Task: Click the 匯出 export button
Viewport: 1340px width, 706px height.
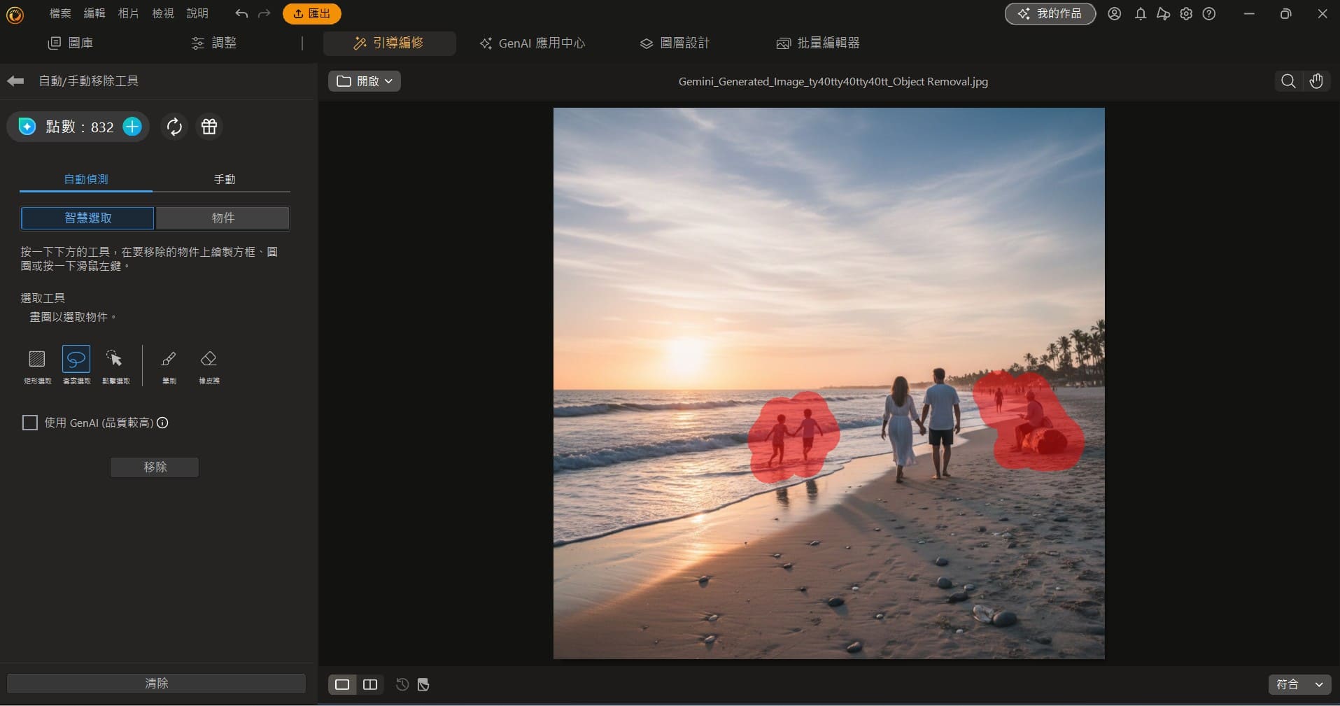Action: (312, 13)
